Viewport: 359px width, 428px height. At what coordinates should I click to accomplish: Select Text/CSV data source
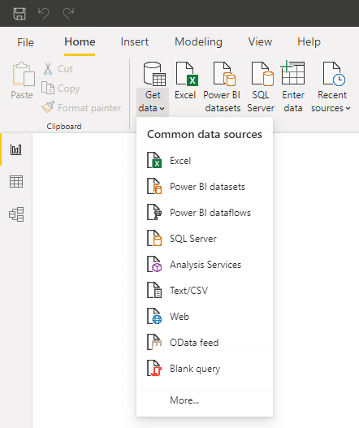click(205, 290)
